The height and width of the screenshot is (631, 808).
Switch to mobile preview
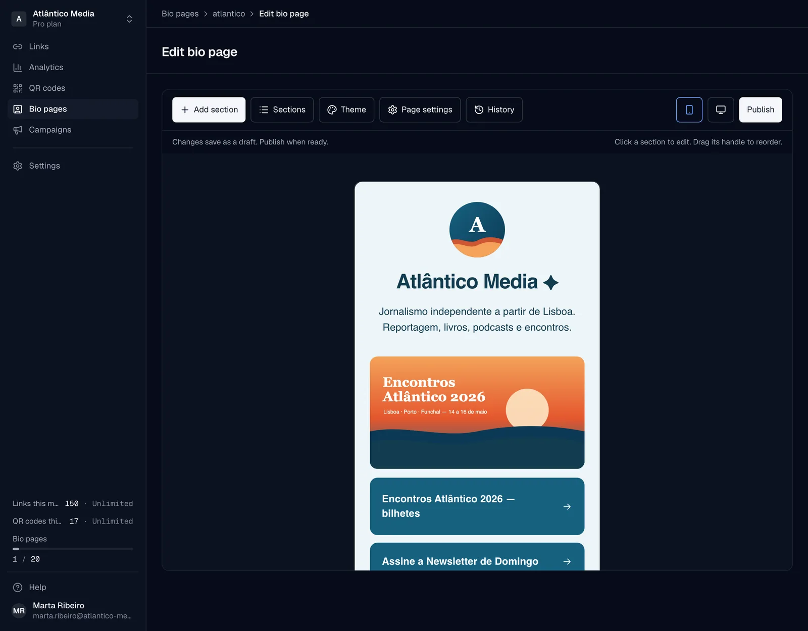689,110
